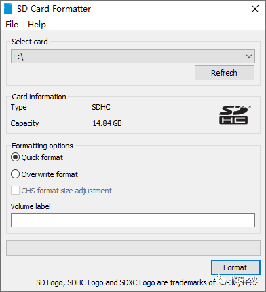Click the trademark notice text at the bottom
Viewport: 266px width, 292px height.
pos(147,282)
